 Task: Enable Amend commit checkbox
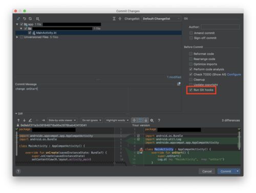(x=191, y=33)
